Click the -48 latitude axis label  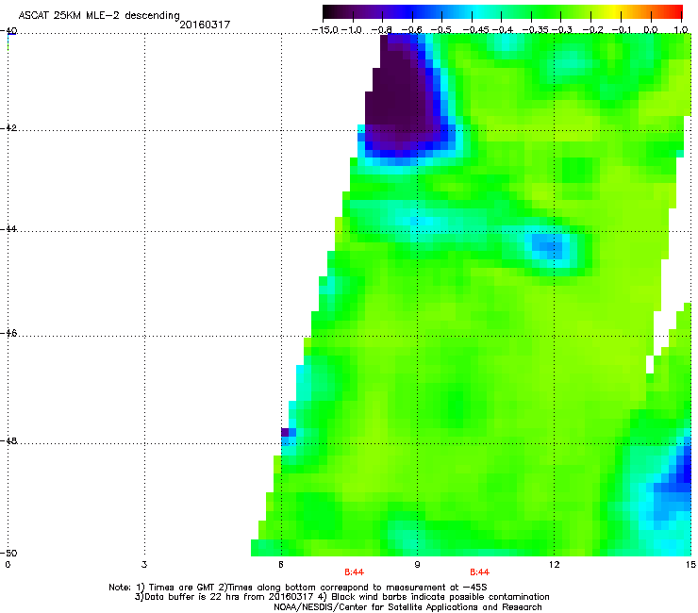(x=8, y=441)
